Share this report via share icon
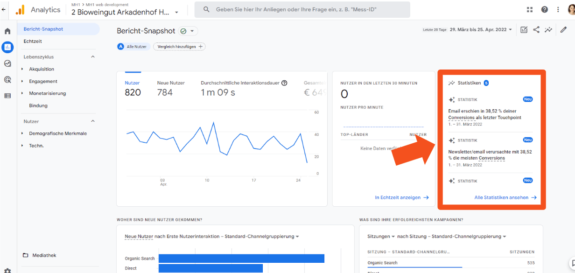Image resolution: width=575 pixels, height=273 pixels. coord(536,30)
